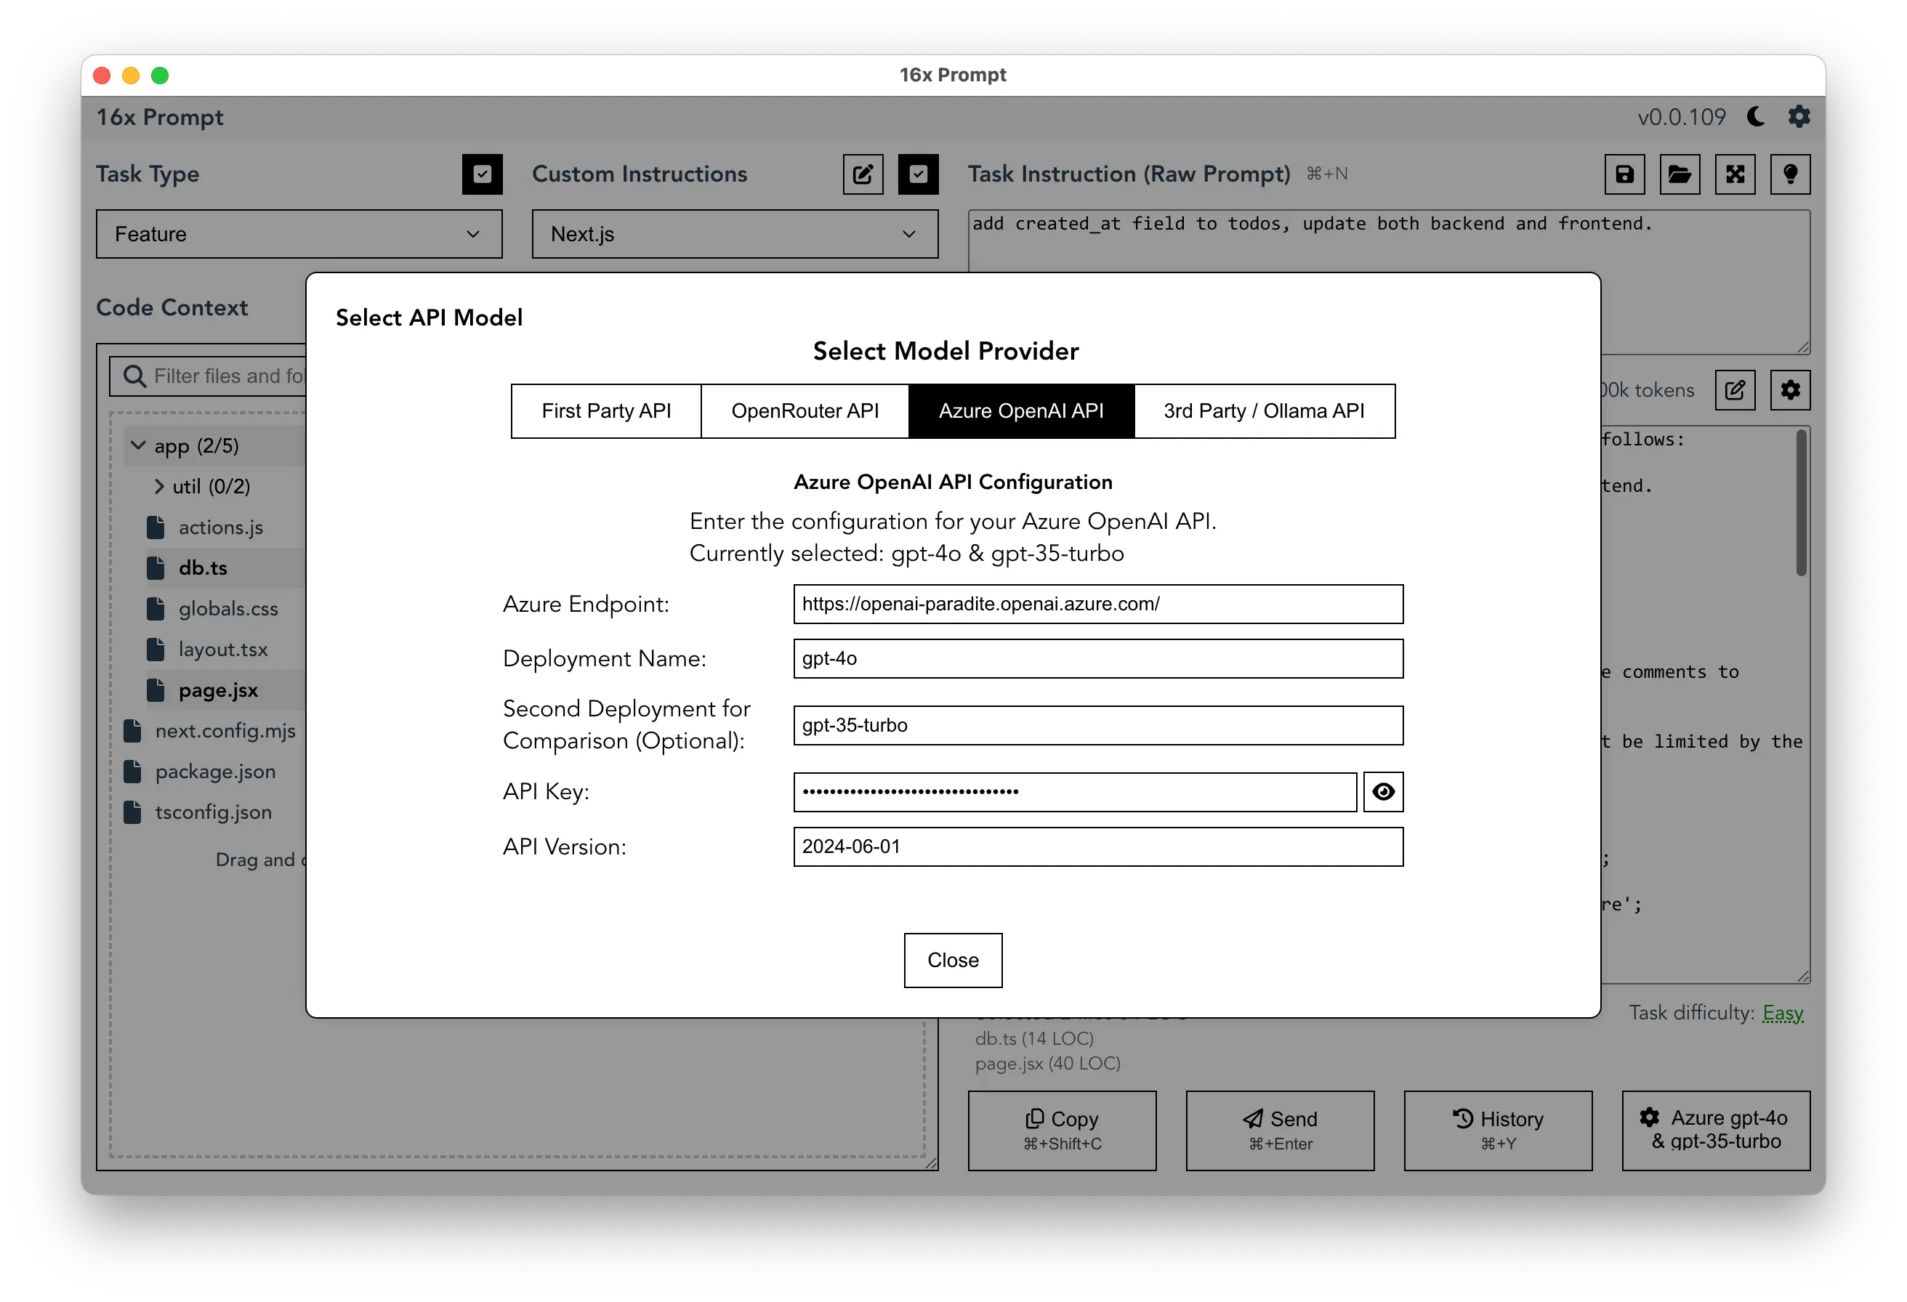Open the Feature task type dropdown
1907x1302 pixels.
299,234
